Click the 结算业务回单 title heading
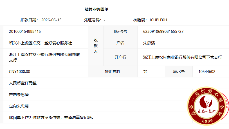 (x=96, y=9)
